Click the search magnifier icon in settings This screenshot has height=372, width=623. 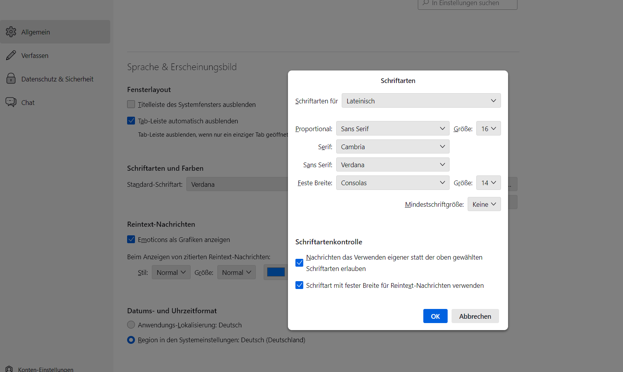[426, 3]
